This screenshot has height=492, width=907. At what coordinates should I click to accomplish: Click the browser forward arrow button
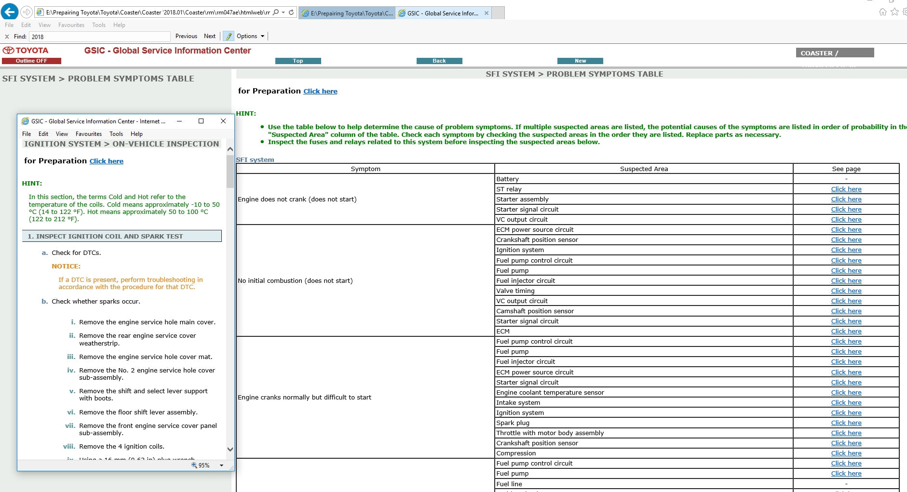pyautogui.click(x=27, y=12)
